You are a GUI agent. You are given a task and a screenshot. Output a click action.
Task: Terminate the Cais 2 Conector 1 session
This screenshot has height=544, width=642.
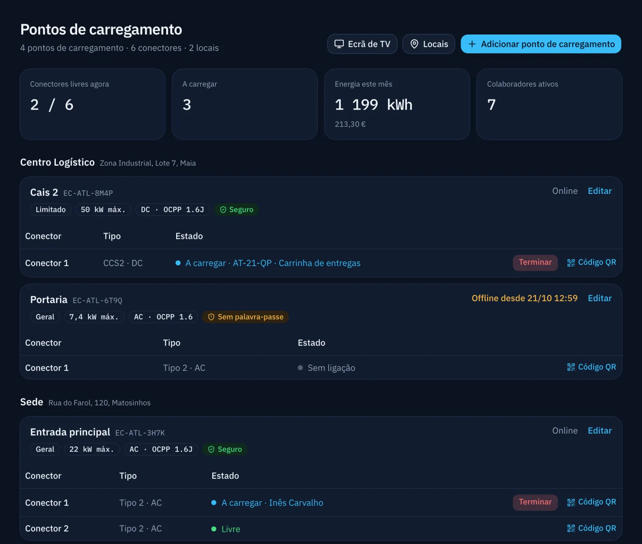[x=535, y=263]
